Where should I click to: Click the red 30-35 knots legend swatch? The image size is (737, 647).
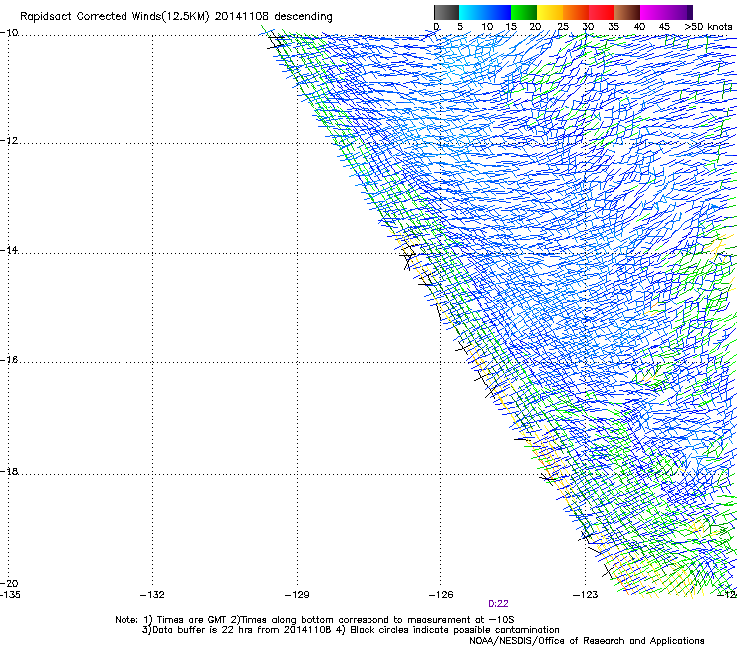point(602,12)
